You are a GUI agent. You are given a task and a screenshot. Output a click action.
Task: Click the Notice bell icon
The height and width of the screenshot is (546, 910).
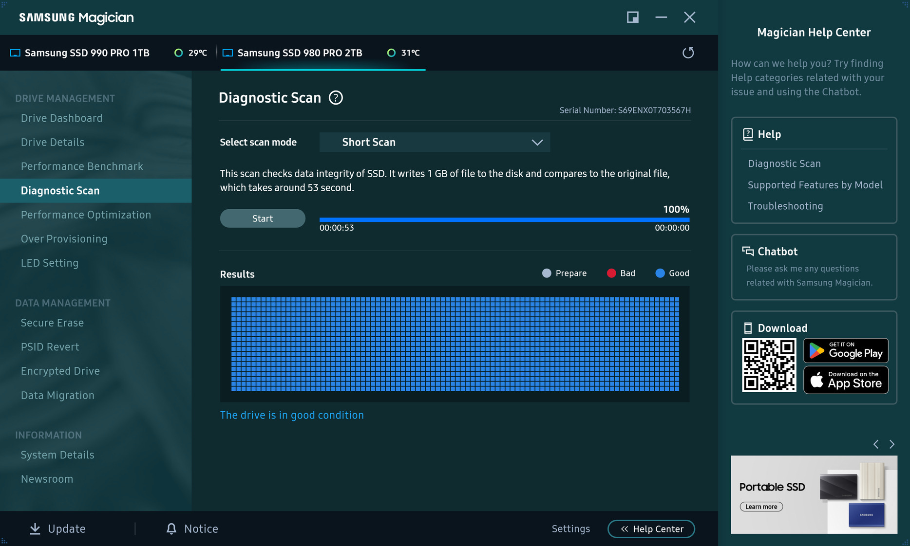pyautogui.click(x=171, y=529)
